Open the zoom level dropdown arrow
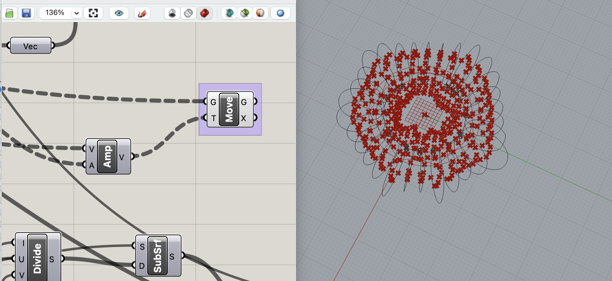Screen dimensions: 612x281 77,13
